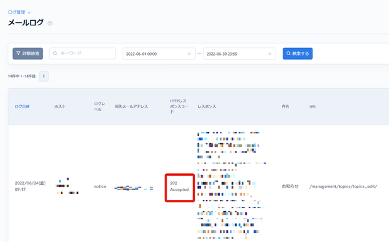Click the URI column header

point(312,106)
